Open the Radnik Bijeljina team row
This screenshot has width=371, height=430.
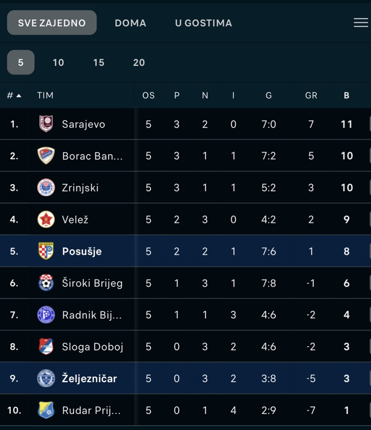coord(185,315)
